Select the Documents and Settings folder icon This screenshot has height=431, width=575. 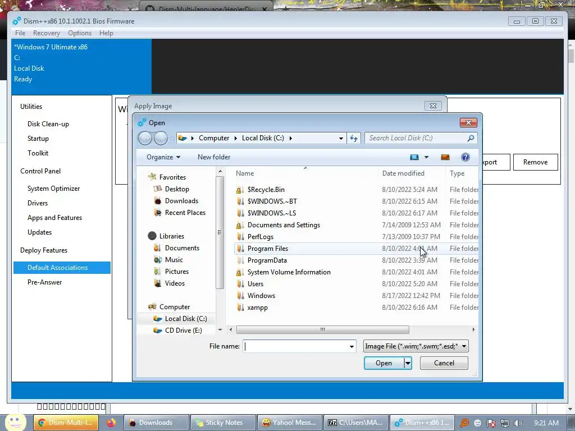[x=240, y=225]
